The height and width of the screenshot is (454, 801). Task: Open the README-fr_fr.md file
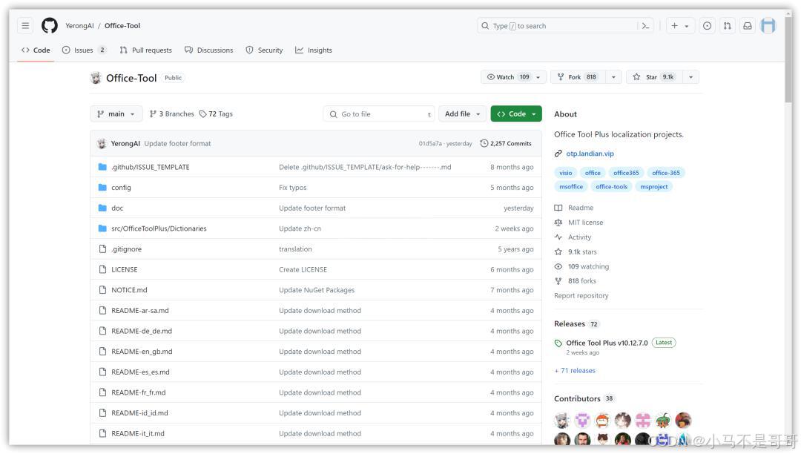click(x=139, y=392)
